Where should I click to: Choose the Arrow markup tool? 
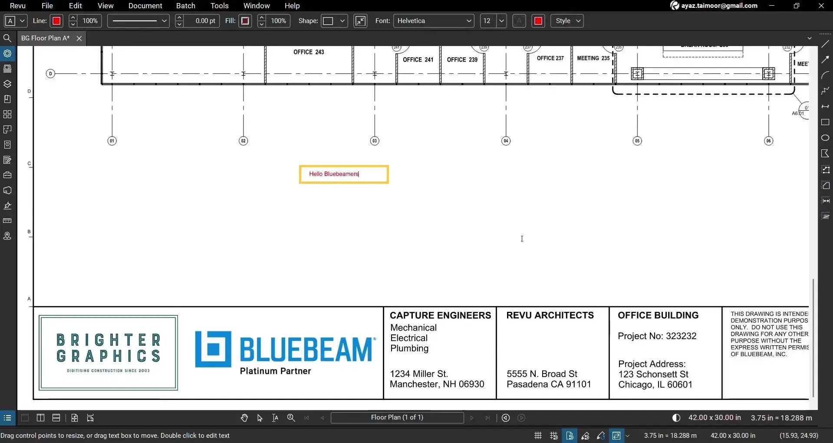click(825, 60)
